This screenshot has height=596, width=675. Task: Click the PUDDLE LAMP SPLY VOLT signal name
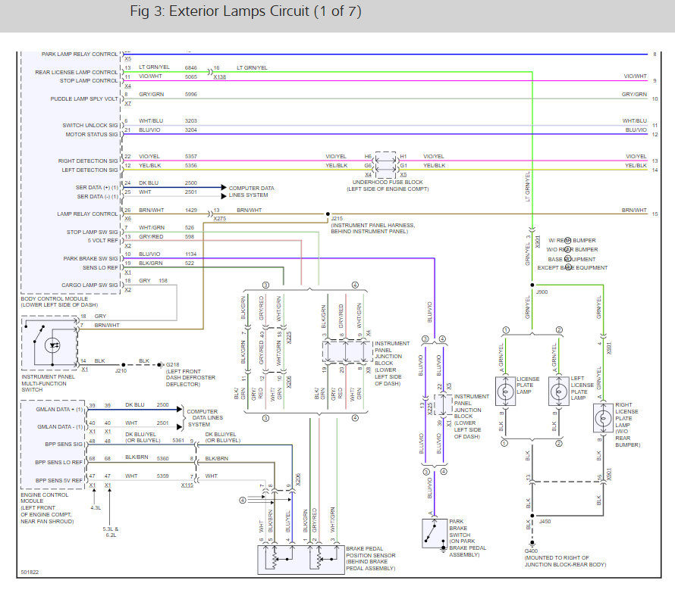[84, 99]
